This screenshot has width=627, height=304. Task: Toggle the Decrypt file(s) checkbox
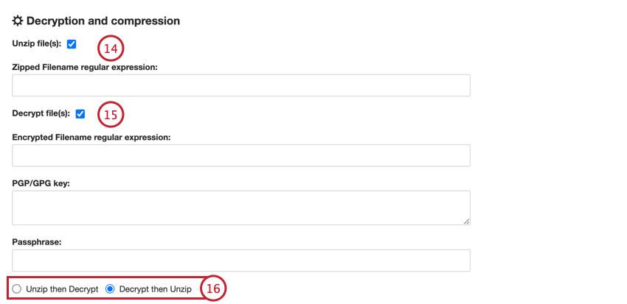(80, 113)
